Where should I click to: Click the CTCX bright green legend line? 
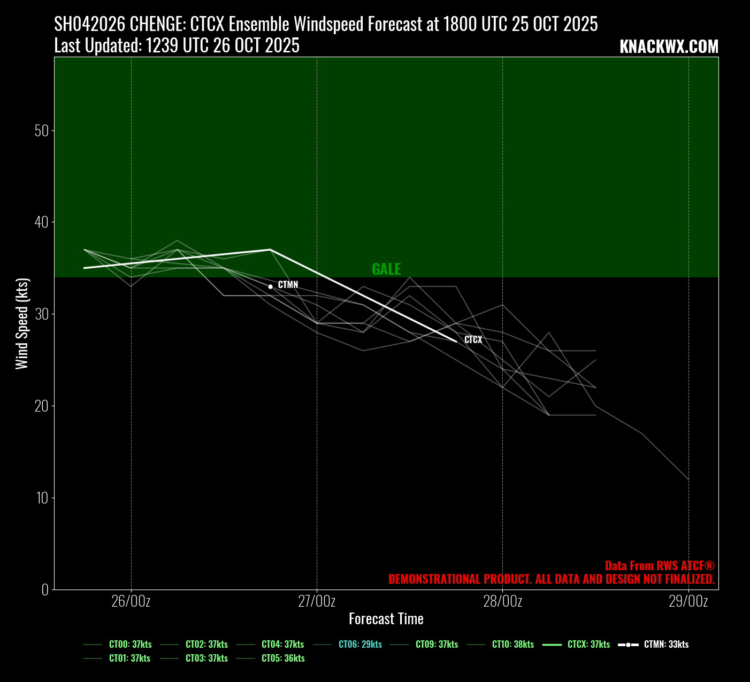click(552, 645)
